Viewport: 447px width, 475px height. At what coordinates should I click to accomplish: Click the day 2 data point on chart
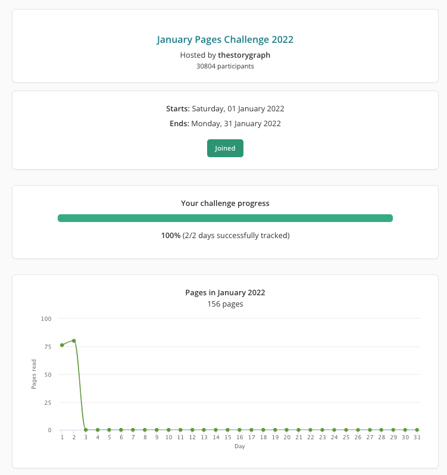[x=74, y=341]
